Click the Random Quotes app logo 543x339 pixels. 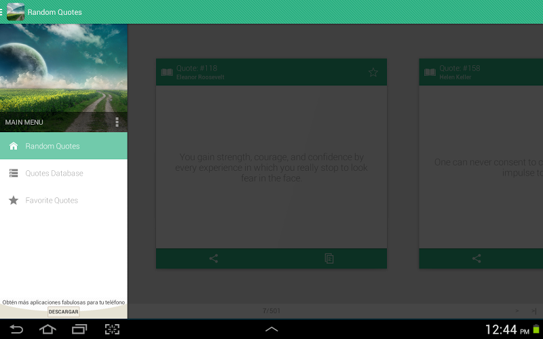16,12
